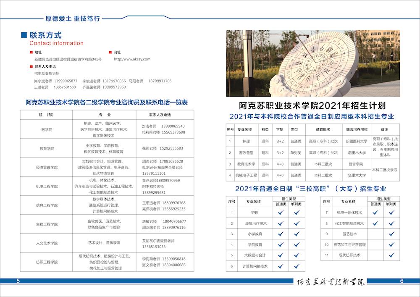Open the http://www.akszy.com website link
The height and width of the screenshot is (297, 420).
pos(132,59)
